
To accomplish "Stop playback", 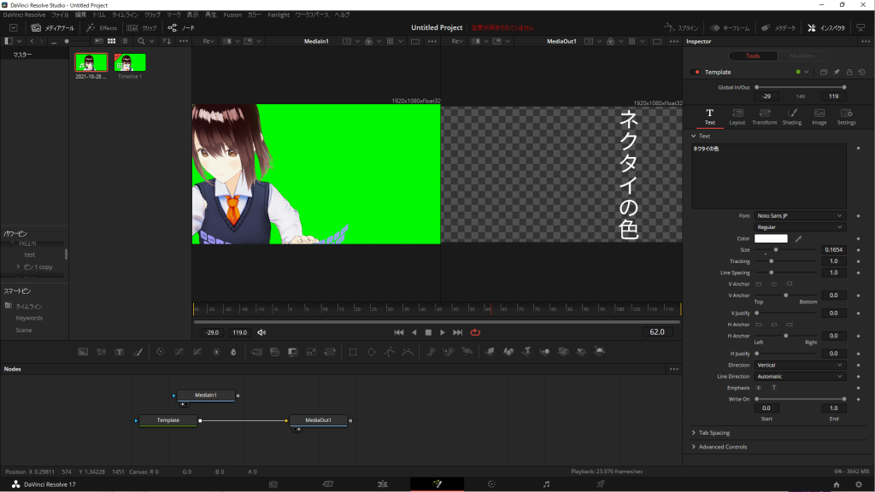I will (428, 332).
